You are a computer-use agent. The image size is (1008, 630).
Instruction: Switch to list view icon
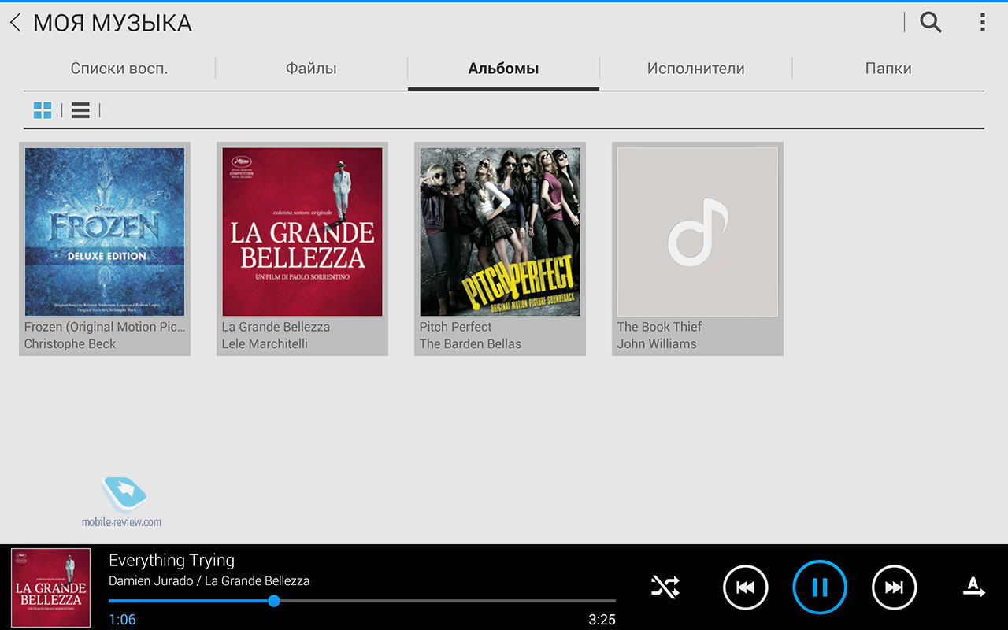click(80, 110)
